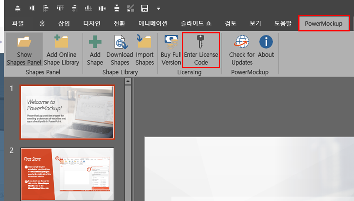
Task: Select slide 1 thumbnail Welcome to PowerMockup
Action: 67,112
